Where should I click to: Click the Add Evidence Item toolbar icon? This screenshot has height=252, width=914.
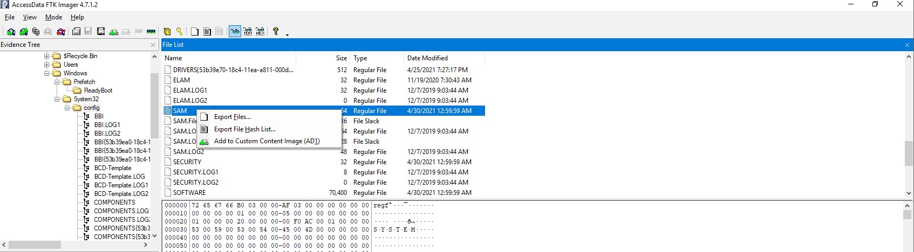[11, 32]
